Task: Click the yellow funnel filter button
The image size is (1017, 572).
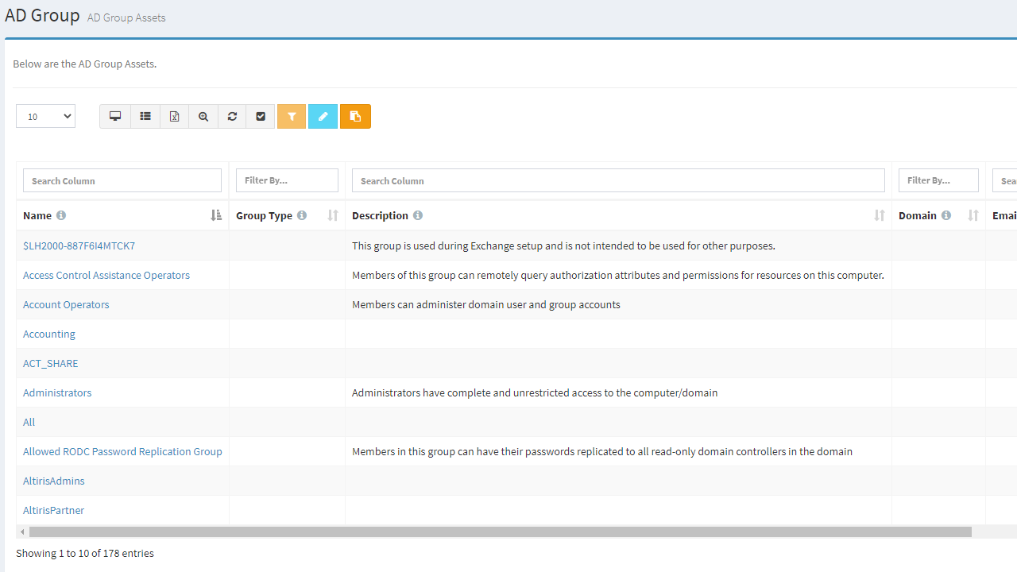Action: click(x=292, y=116)
